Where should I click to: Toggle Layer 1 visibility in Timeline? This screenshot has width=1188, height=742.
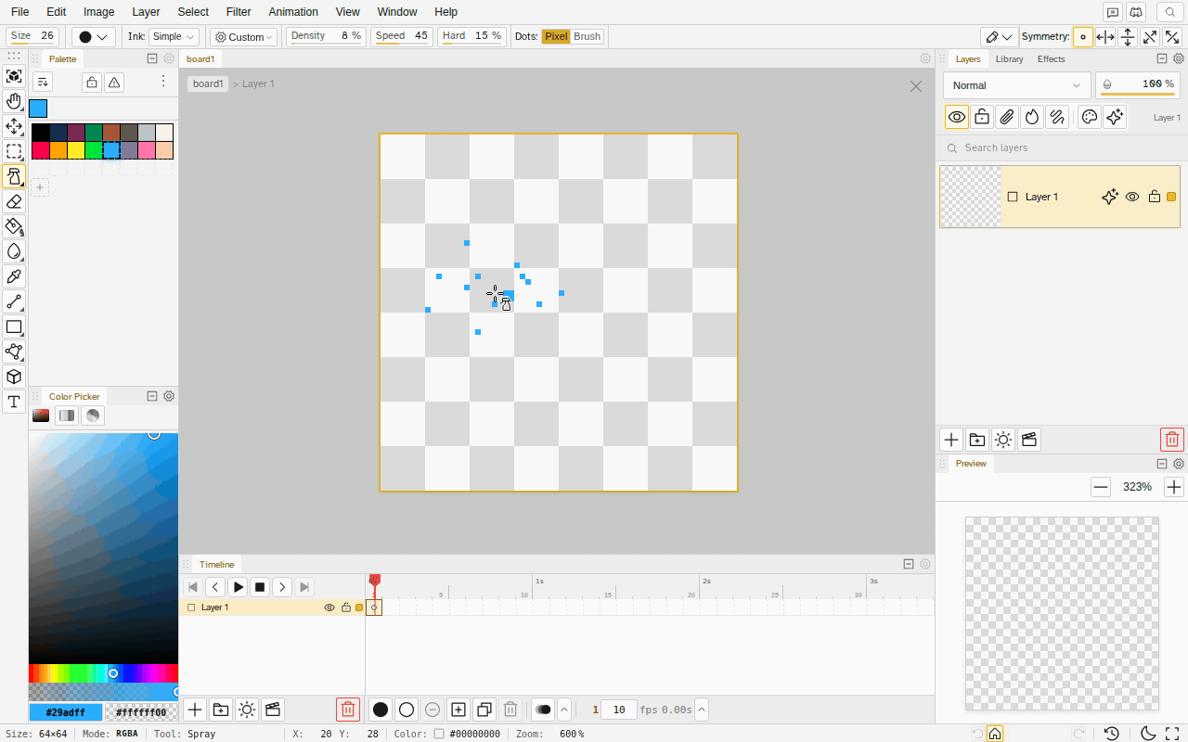(329, 608)
